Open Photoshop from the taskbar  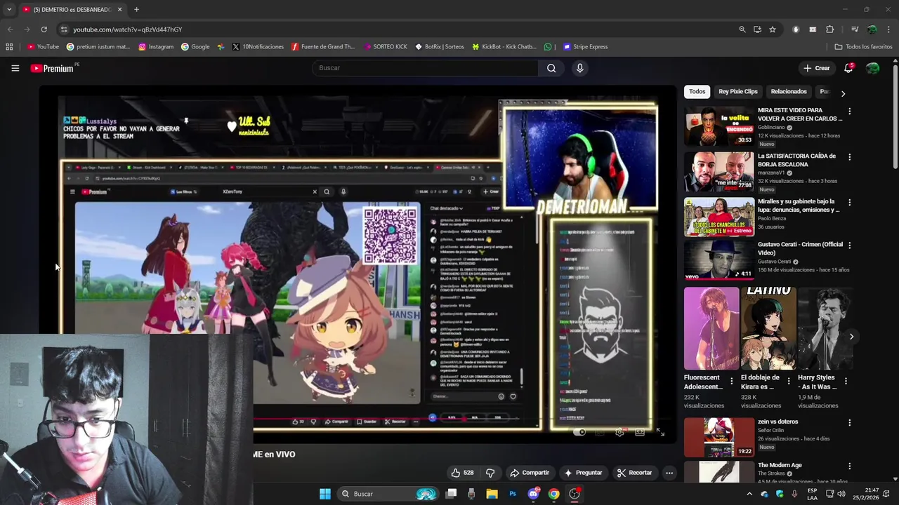coord(513,494)
